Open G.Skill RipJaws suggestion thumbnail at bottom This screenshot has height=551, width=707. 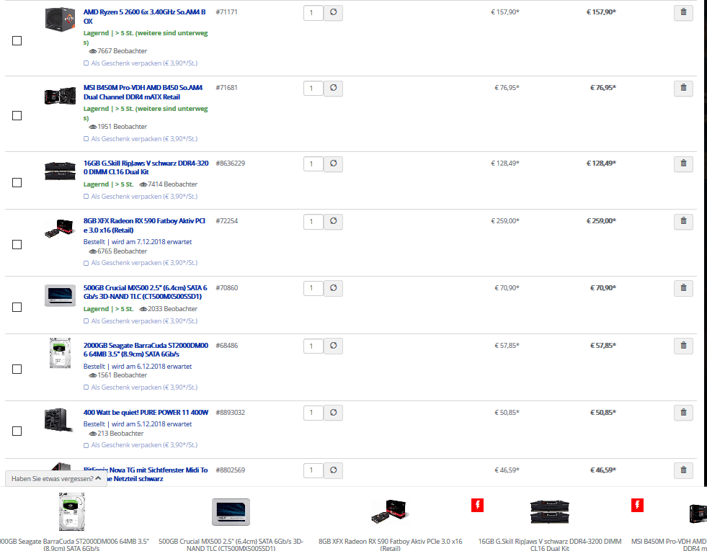(550, 511)
